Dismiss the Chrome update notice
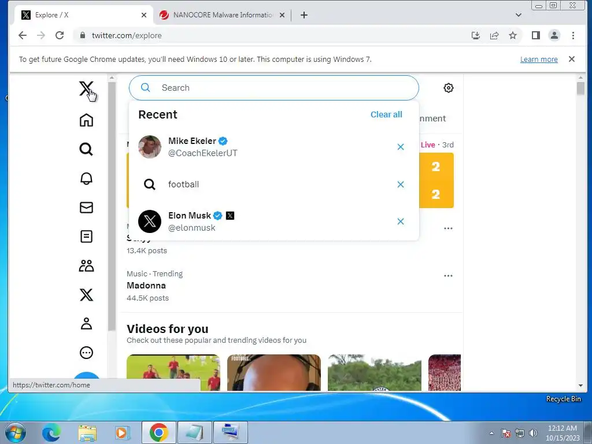 (572, 59)
